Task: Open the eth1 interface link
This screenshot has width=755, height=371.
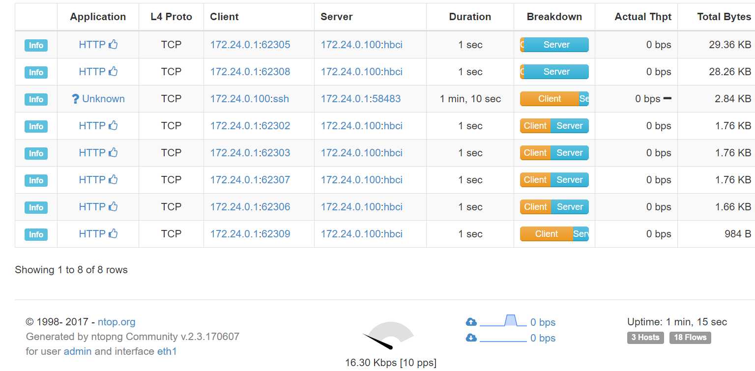Action: click(x=167, y=351)
